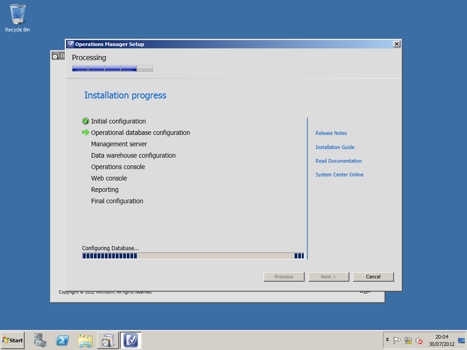Click the date 30/07/2012 in the tray
The height and width of the screenshot is (350, 467).
[441, 344]
